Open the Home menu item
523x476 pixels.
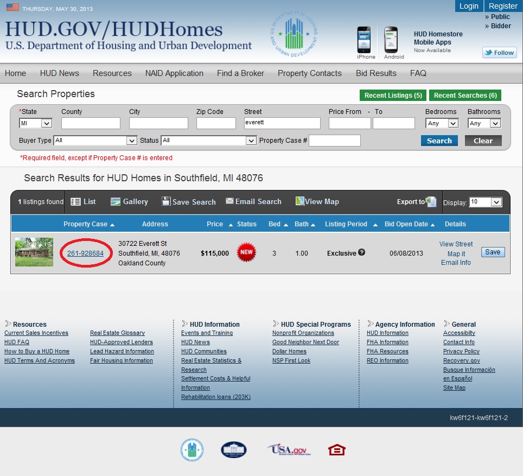[x=15, y=73]
